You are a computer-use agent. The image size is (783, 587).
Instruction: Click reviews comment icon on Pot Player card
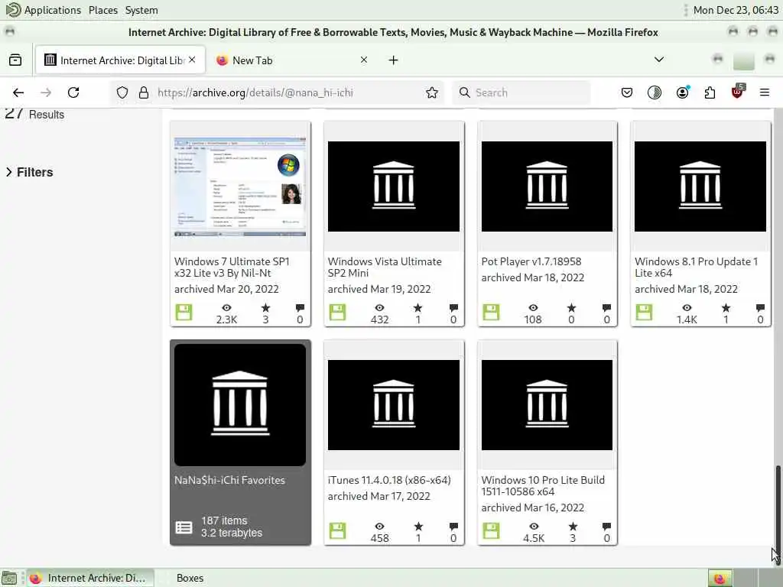606,308
